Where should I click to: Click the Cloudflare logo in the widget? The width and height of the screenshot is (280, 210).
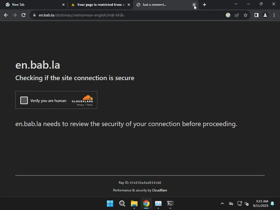tap(82, 99)
